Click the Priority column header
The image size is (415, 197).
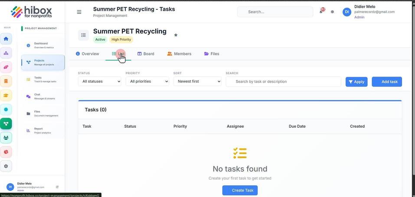coord(180,126)
